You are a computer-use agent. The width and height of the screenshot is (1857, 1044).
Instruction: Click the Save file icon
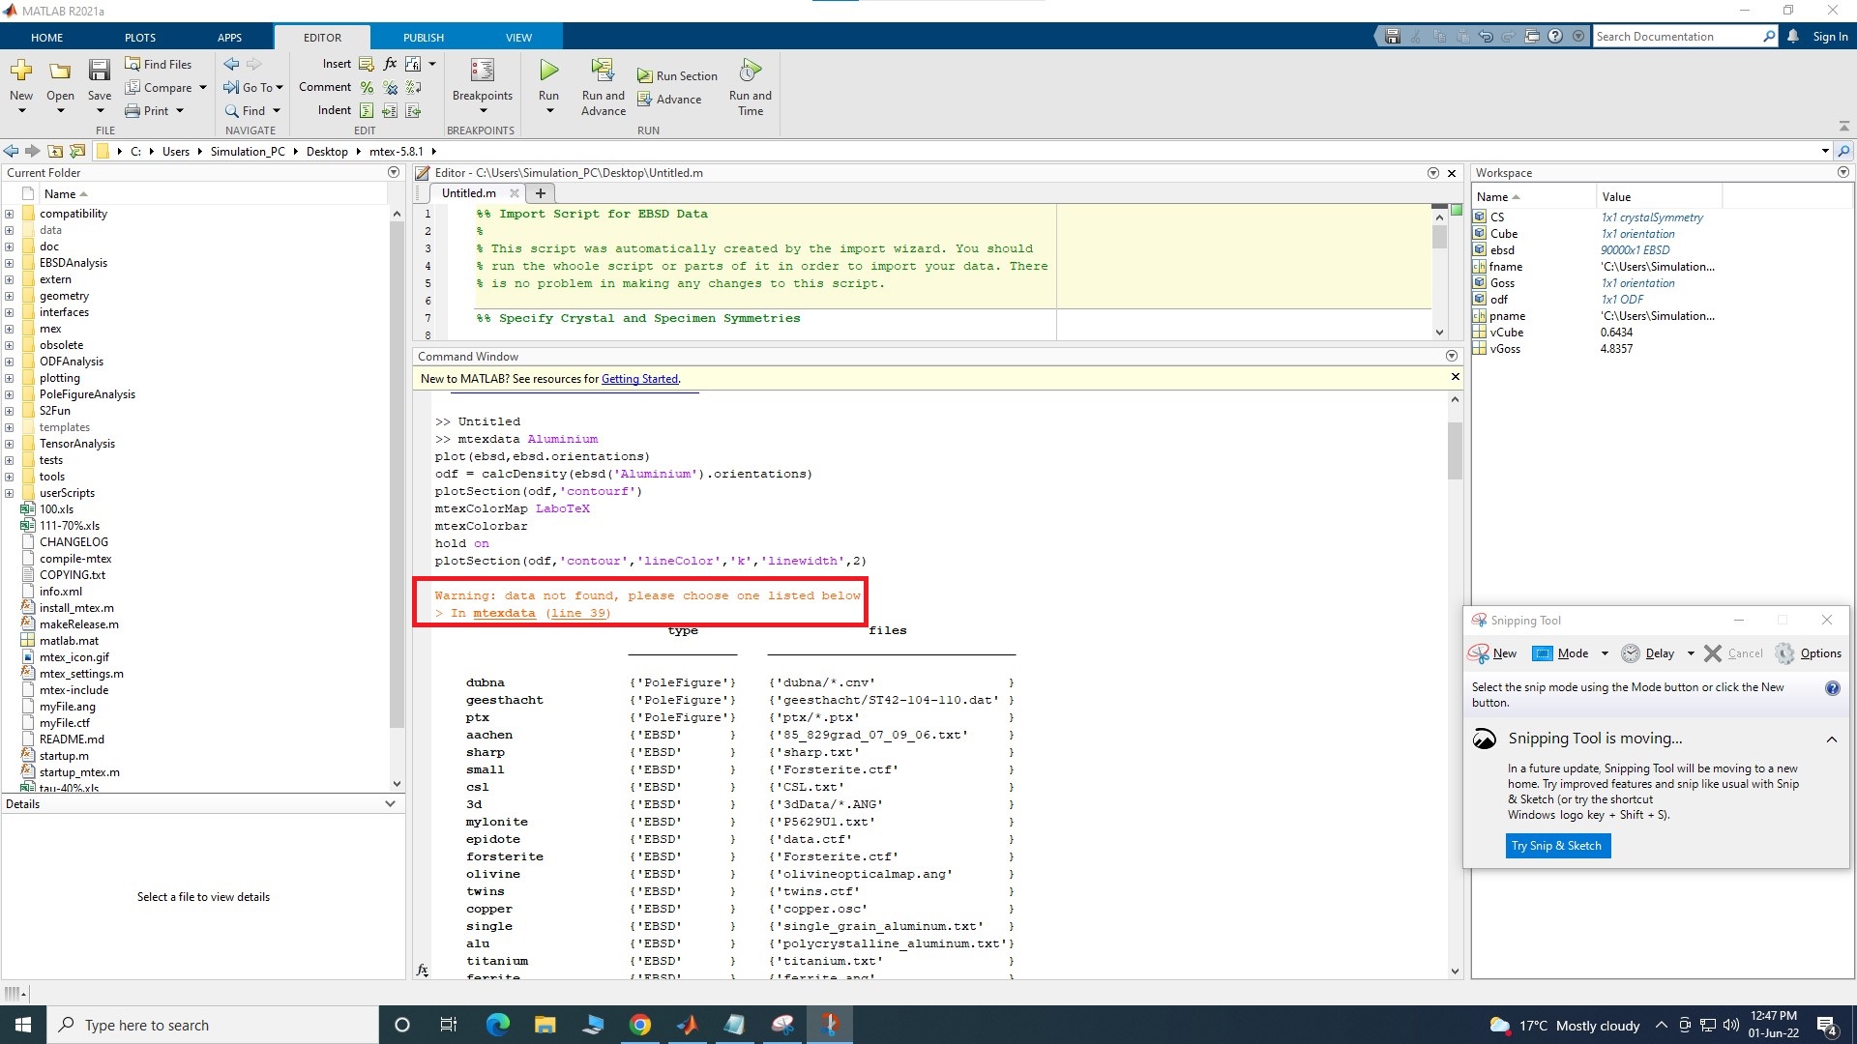(x=99, y=71)
